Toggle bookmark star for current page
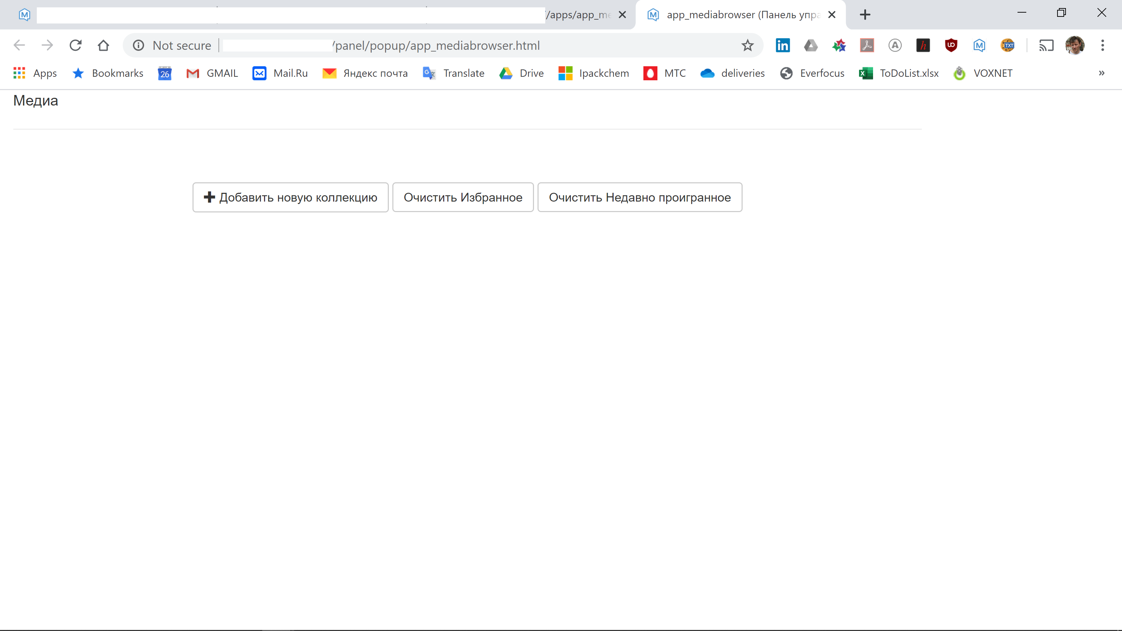 point(748,45)
